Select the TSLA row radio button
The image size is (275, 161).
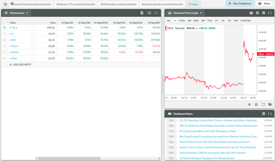pos(5,27)
